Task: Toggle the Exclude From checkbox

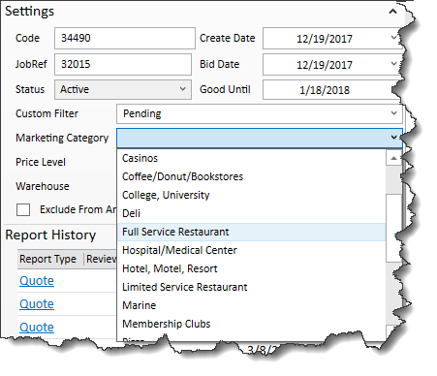Action: (x=23, y=209)
